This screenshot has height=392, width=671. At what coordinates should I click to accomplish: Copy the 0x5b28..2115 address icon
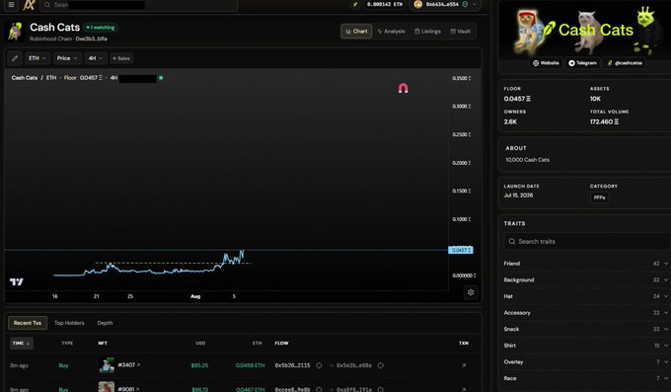coord(319,365)
